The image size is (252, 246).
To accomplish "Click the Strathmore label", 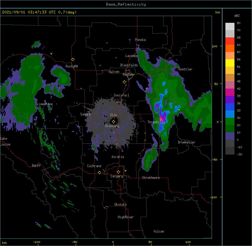I will 151,178.
